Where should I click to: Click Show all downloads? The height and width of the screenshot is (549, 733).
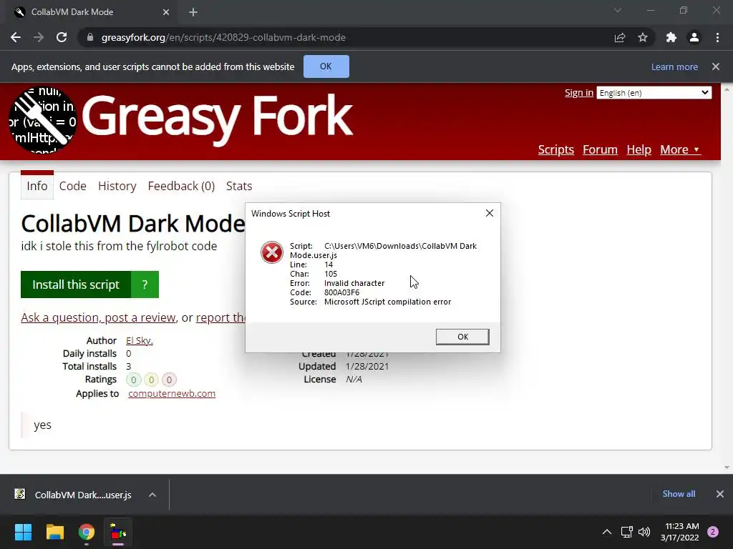coord(679,493)
